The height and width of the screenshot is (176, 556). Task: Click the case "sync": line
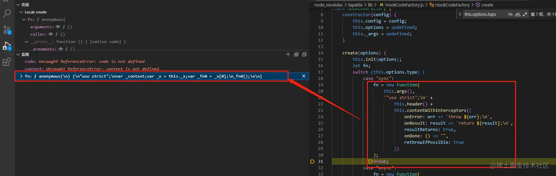click(x=378, y=78)
